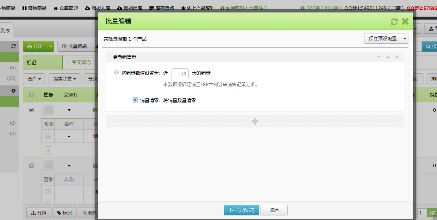This screenshot has width=437, height=220.
Task: Open 仓库管理 menu item
Action: (66, 8)
